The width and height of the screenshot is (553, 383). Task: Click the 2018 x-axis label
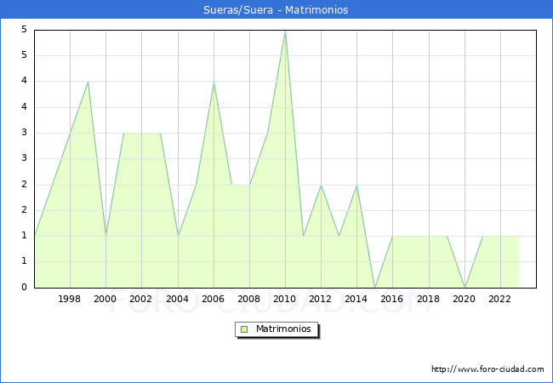(429, 299)
